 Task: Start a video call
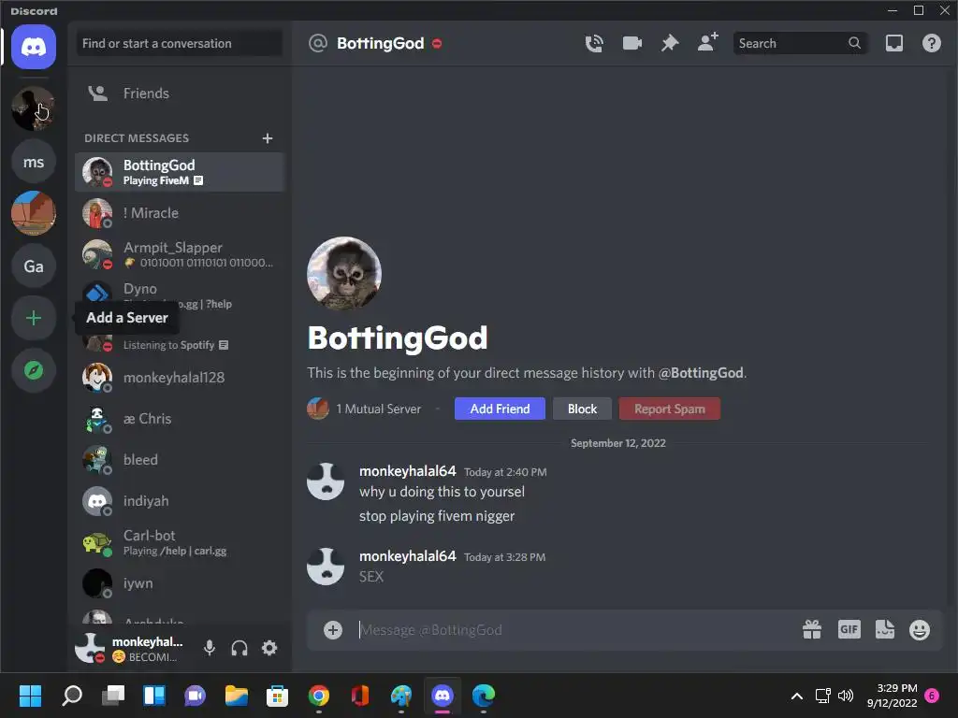click(631, 43)
